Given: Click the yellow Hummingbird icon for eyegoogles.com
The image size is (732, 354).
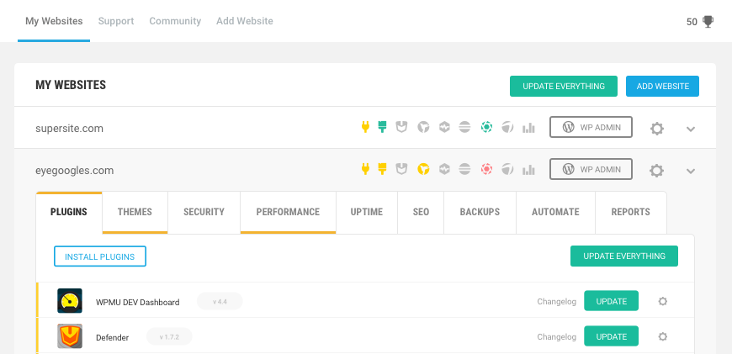Looking at the screenshot, I should tap(423, 169).
